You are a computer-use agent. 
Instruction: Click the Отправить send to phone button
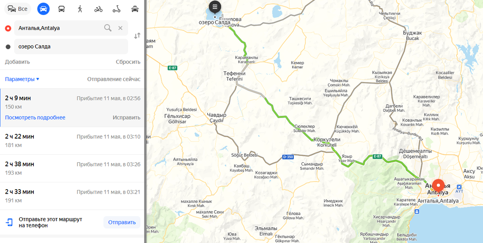[x=122, y=222]
